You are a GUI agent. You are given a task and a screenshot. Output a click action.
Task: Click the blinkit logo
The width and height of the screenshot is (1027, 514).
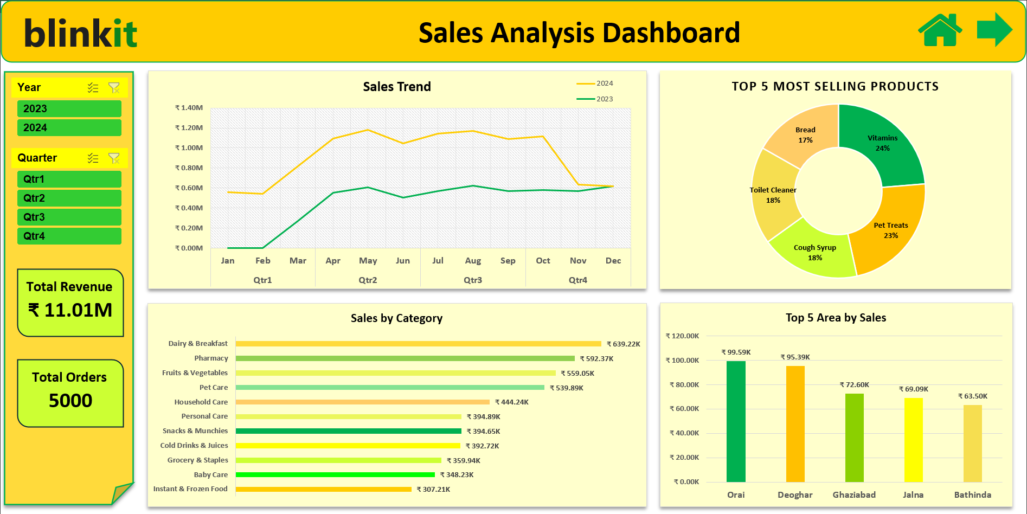(81, 33)
